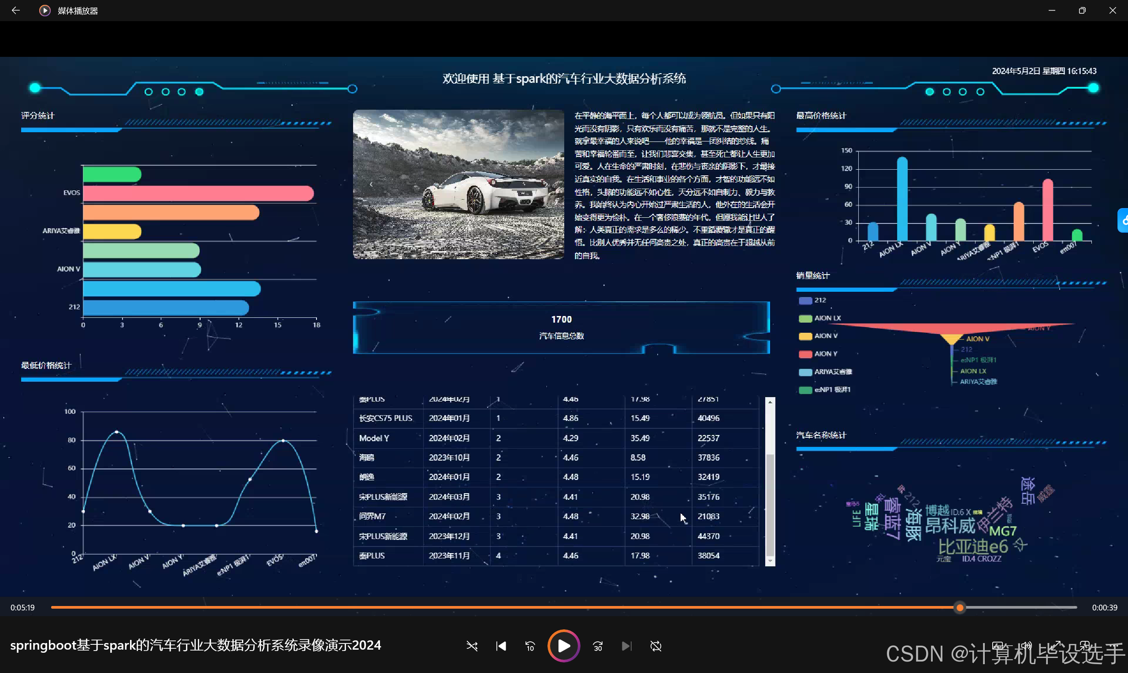Open the volume flyout

(x=1027, y=645)
